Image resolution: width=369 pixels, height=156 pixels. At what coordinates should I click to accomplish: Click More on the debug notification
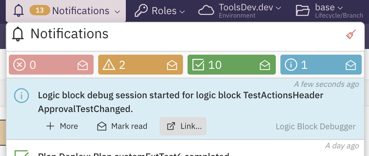62,126
